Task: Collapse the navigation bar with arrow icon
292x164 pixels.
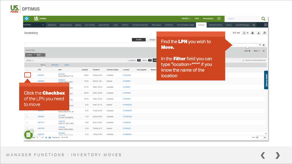Action: tap(266, 25)
